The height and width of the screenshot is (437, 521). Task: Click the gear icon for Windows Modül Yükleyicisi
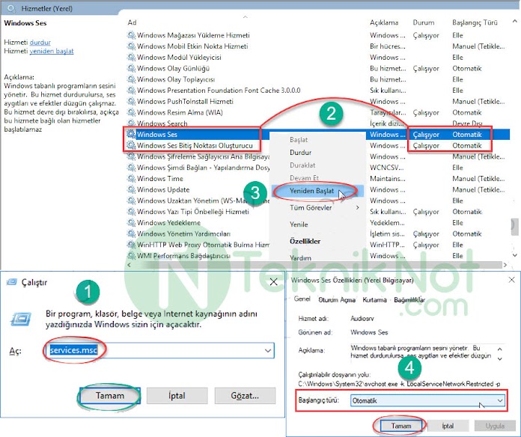132,57
